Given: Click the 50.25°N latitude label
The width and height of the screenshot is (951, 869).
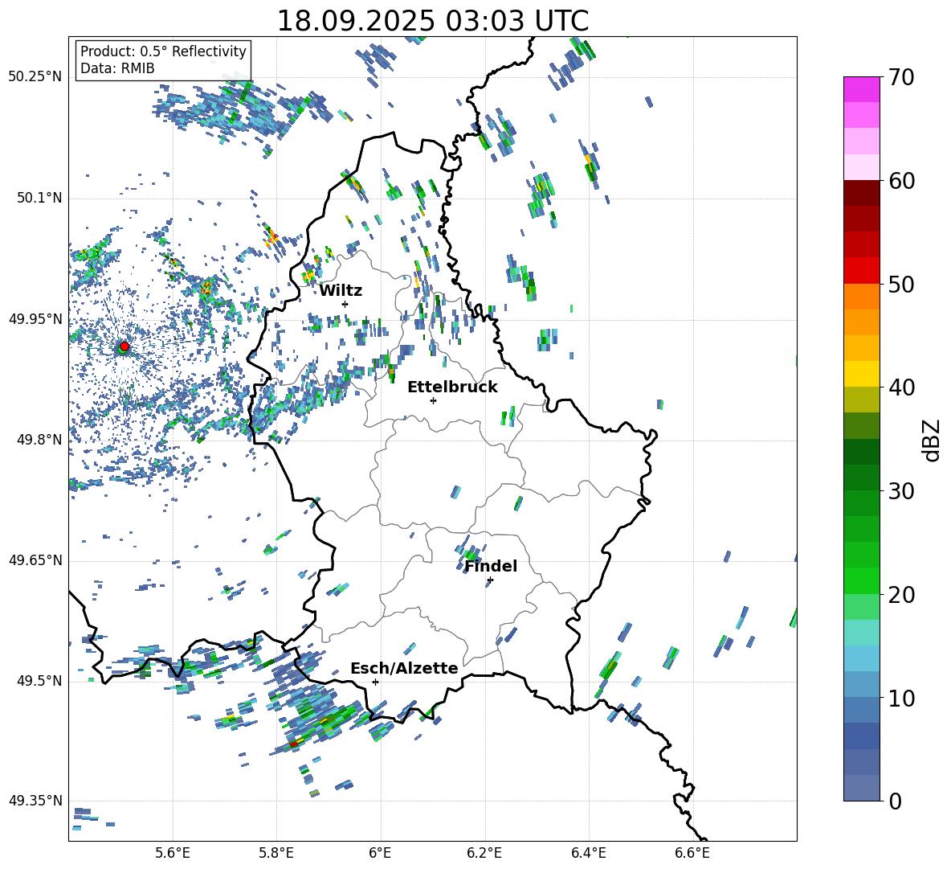Looking at the screenshot, I should 35,77.
